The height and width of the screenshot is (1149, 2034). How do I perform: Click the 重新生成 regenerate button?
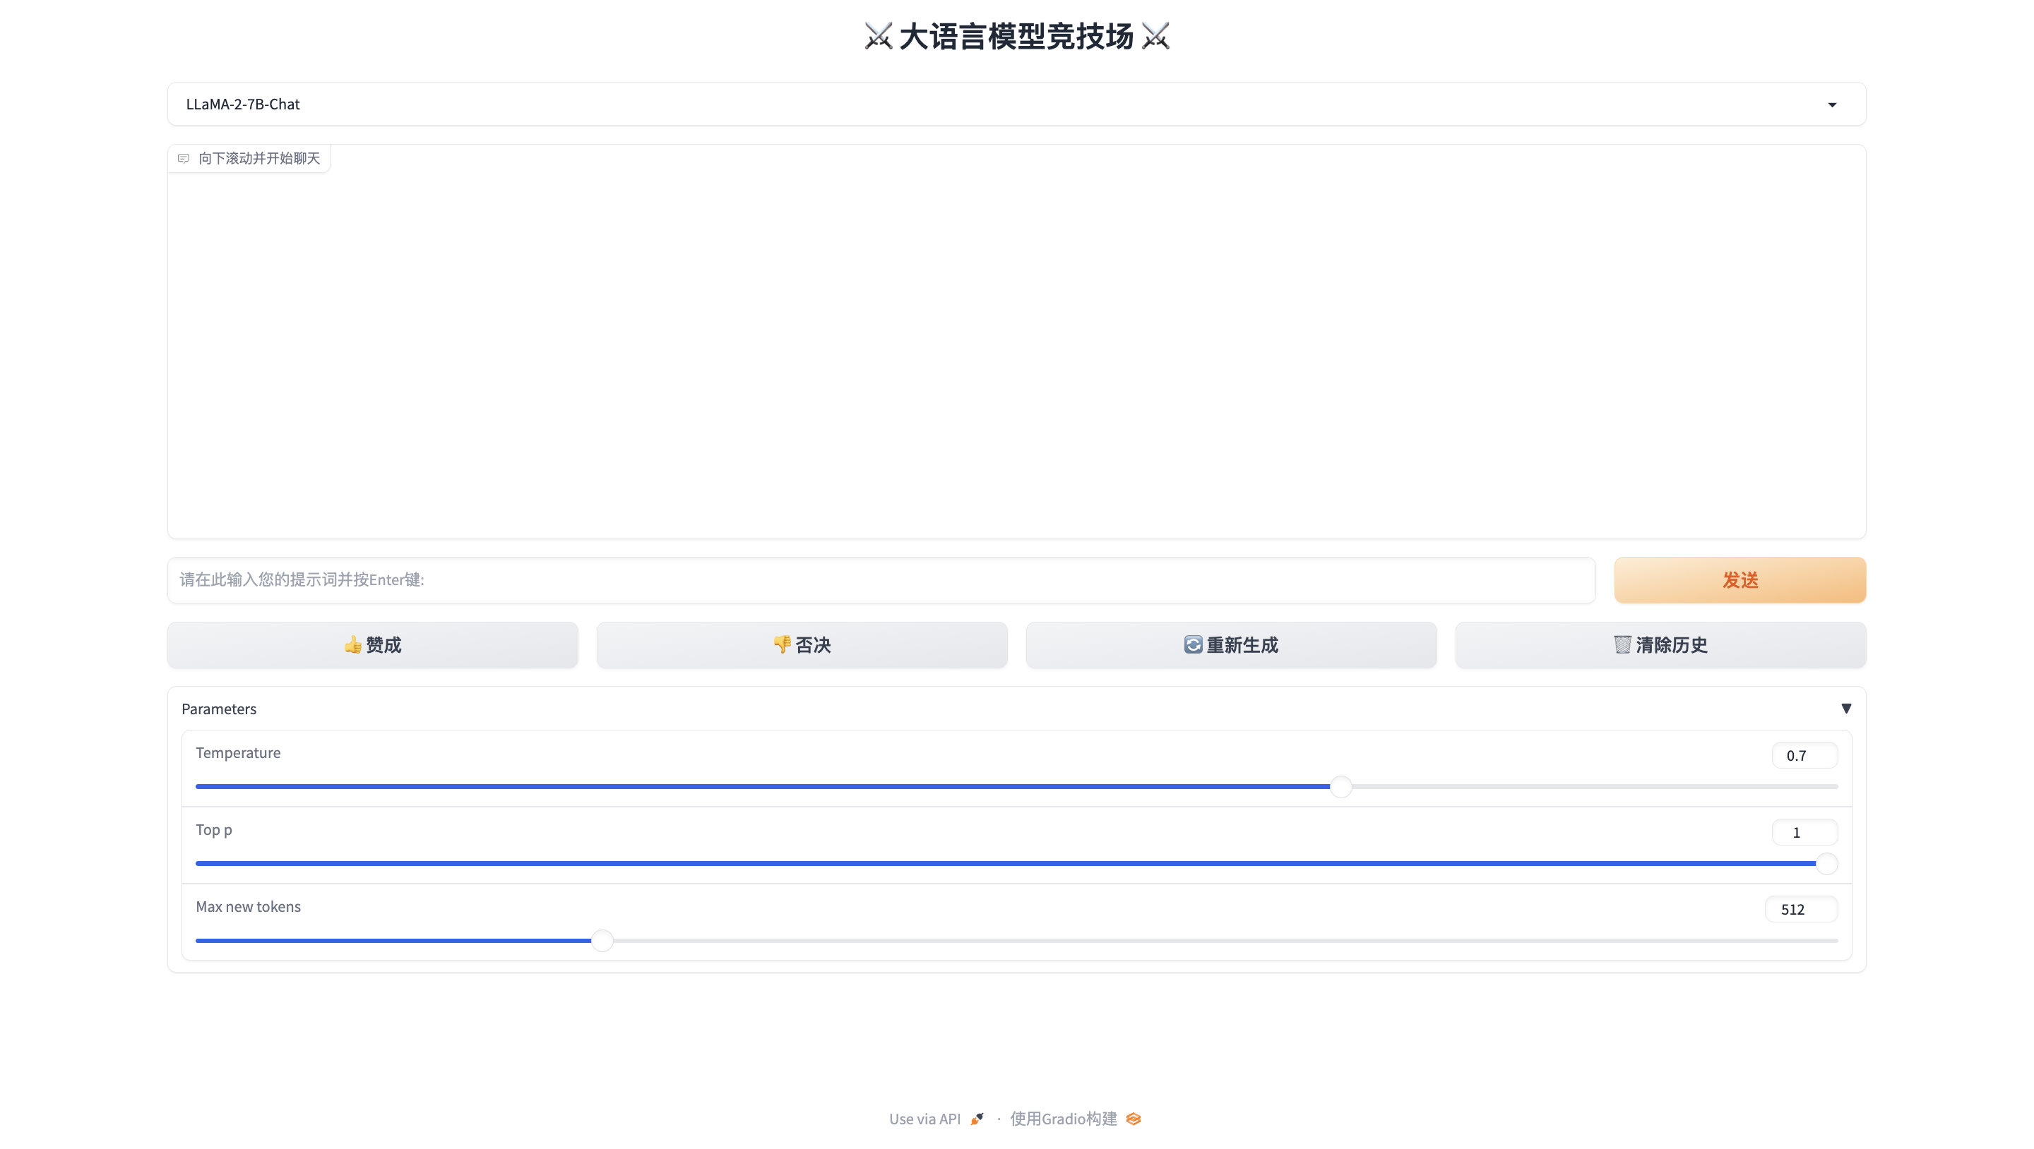(x=1231, y=645)
